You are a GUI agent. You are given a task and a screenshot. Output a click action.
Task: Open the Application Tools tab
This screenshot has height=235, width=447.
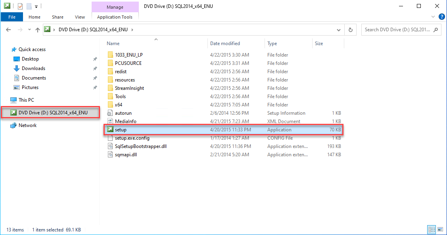click(x=115, y=17)
